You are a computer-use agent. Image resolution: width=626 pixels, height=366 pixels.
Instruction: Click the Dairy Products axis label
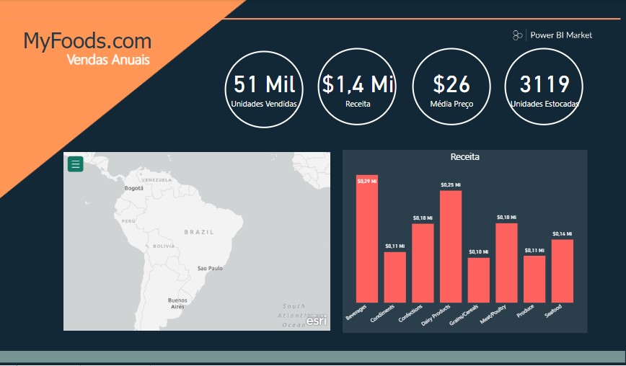[x=436, y=315]
